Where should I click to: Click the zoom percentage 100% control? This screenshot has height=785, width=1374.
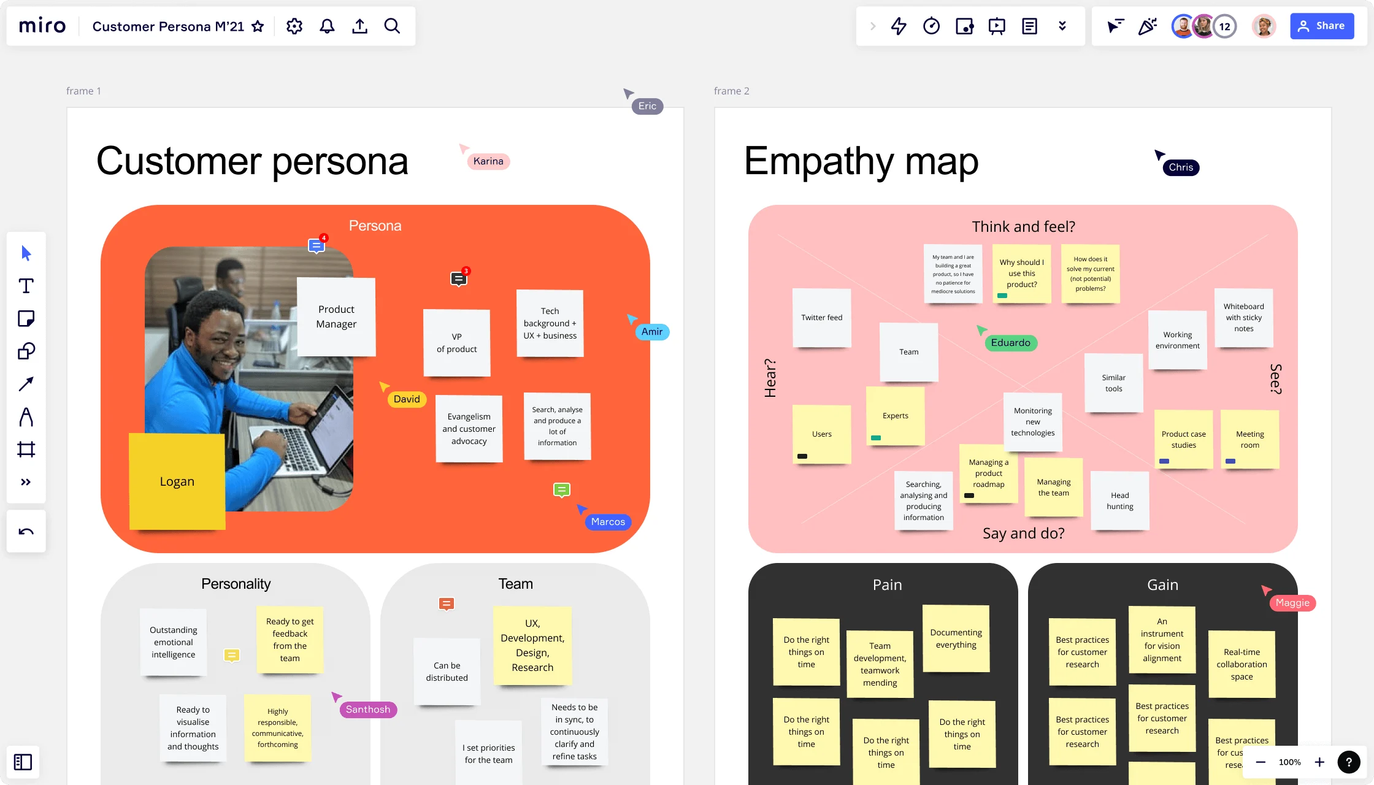coord(1289,762)
